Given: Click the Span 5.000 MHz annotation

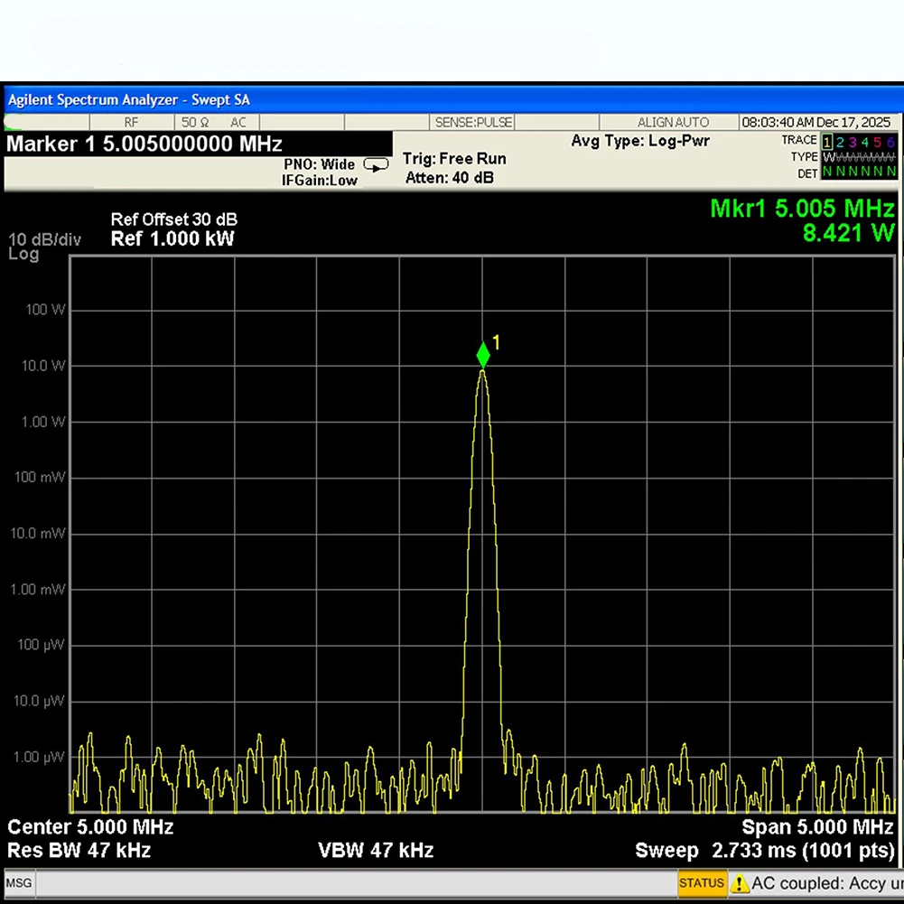Looking at the screenshot, I should tap(817, 827).
